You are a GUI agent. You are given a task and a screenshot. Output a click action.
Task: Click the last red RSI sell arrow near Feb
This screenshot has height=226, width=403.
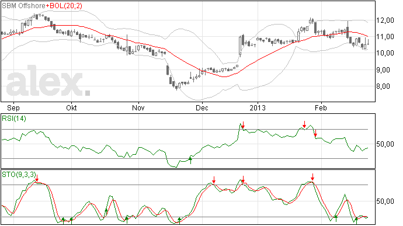coord(315,133)
